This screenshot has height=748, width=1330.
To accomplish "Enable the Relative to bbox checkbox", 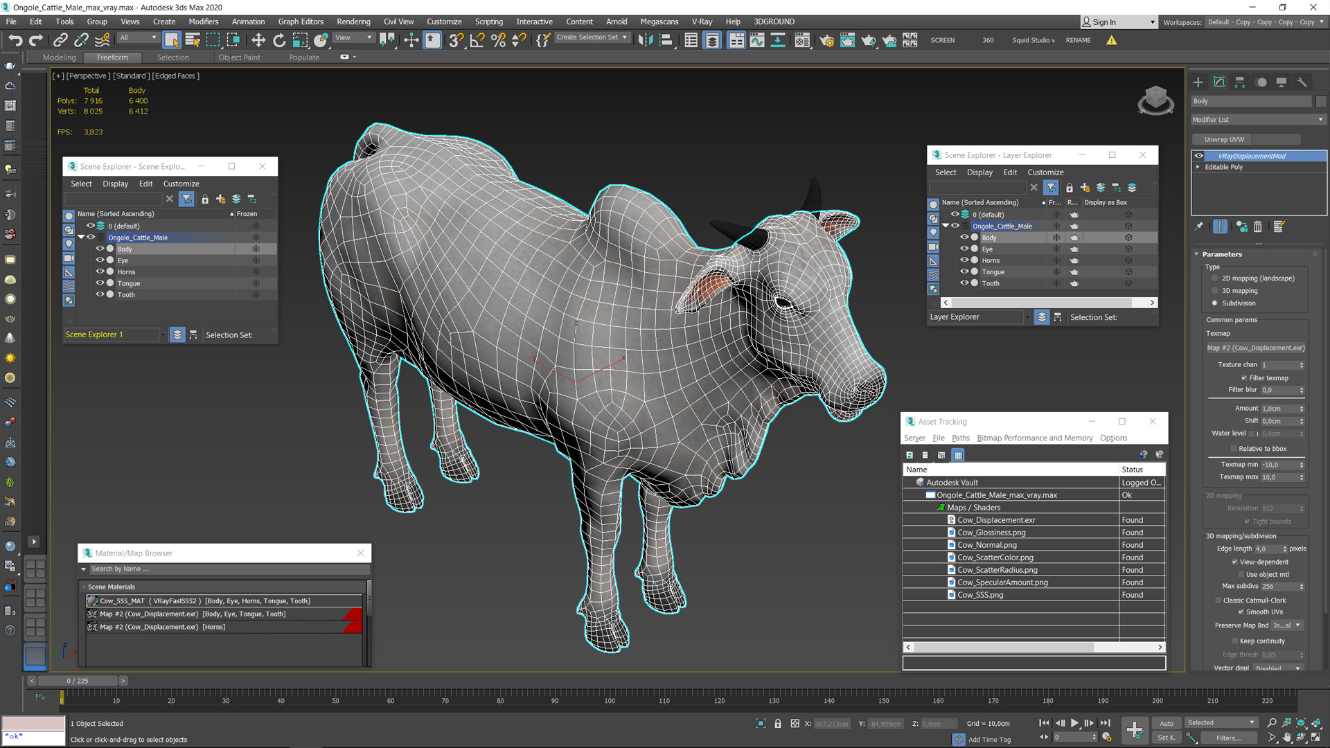I will (1234, 449).
